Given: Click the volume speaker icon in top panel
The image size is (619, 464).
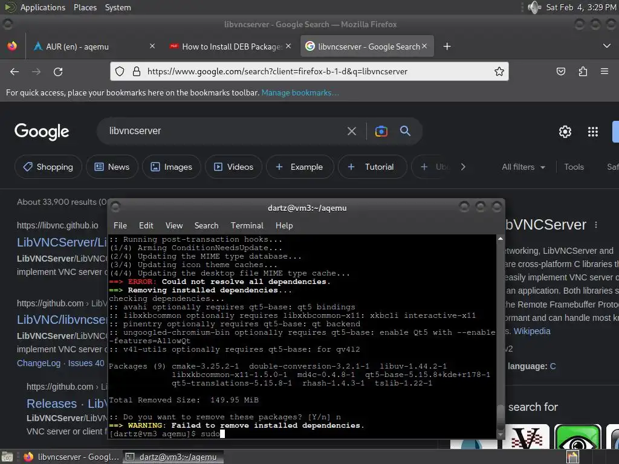Looking at the screenshot, I should click(534, 7).
